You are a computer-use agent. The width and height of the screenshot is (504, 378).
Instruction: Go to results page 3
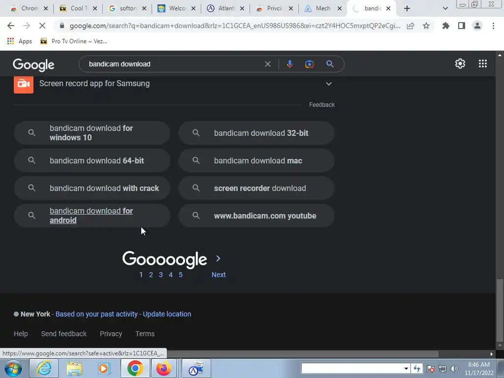click(x=161, y=275)
